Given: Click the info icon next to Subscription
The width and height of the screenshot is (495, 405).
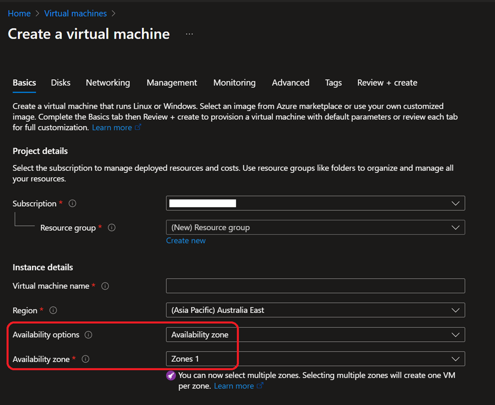Looking at the screenshot, I should pyautogui.click(x=73, y=204).
